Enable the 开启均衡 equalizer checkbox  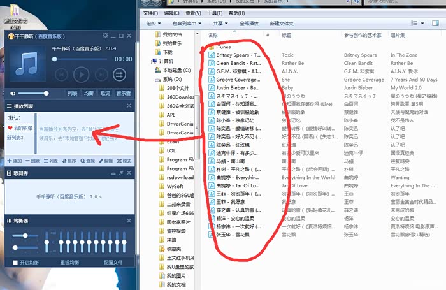(x=16, y=263)
